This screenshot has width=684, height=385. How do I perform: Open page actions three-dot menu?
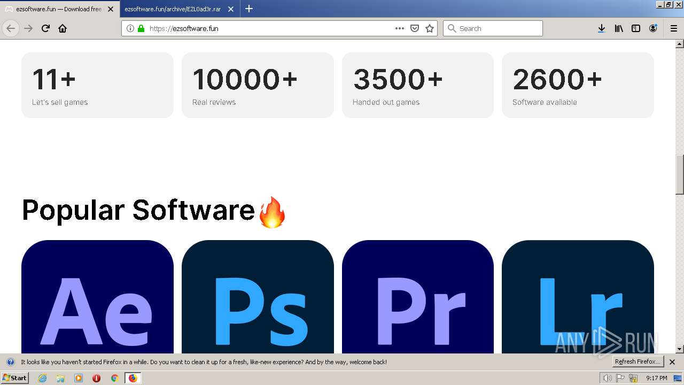[x=399, y=28]
